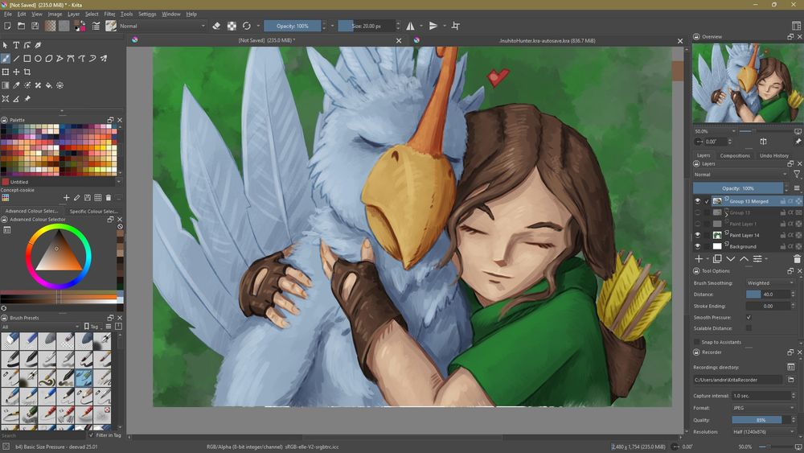This screenshot has height=453, width=804.
Task: Adjust Layers panel Opacity slider
Action: (x=738, y=188)
